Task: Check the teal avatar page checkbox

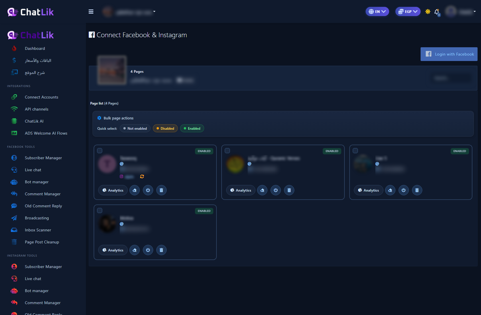Action: pyautogui.click(x=355, y=151)
